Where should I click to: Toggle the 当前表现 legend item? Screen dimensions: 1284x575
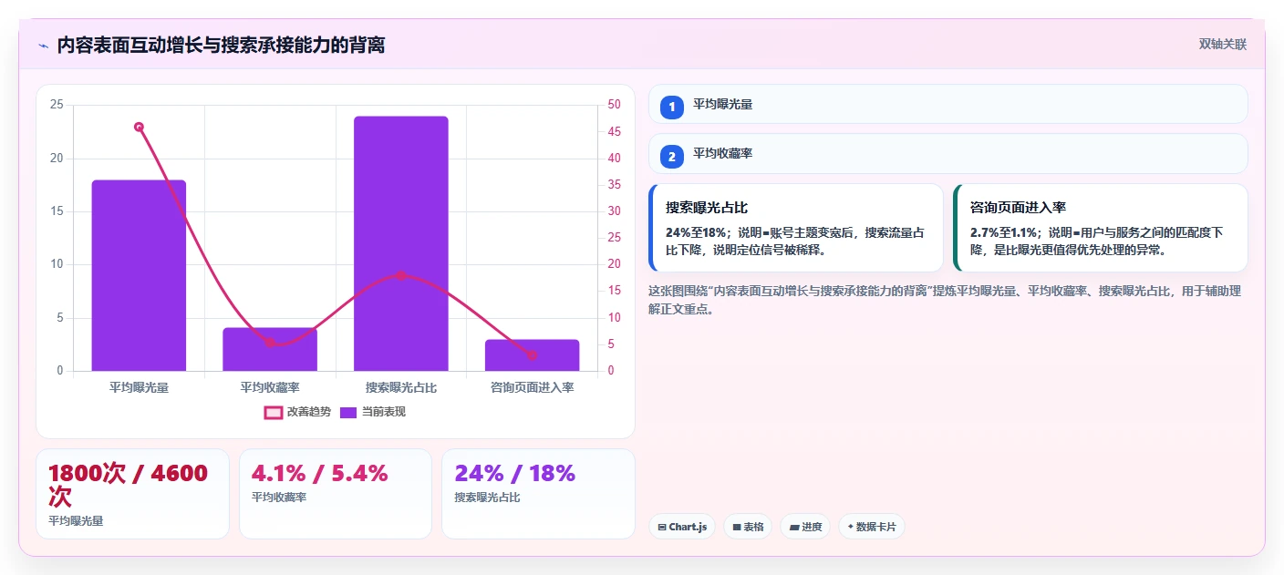(372, 412)
